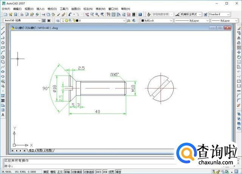Select the Line draw tool
This screenshot has width=242, height=174.
[x=3, y=28]
